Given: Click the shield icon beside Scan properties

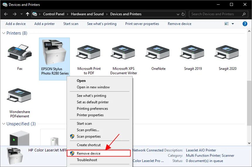Looking at the screenshot, I should pos(72,136).
